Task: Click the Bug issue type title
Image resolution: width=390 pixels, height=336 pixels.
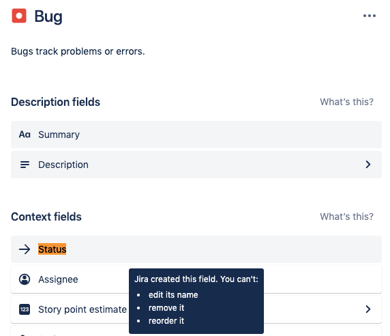Action: pyautogui.click(x=48, y=16)
